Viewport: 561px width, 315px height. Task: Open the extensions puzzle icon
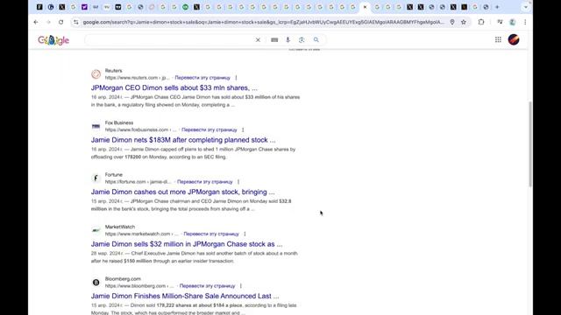pyautogui.click(x=481, y=22)
